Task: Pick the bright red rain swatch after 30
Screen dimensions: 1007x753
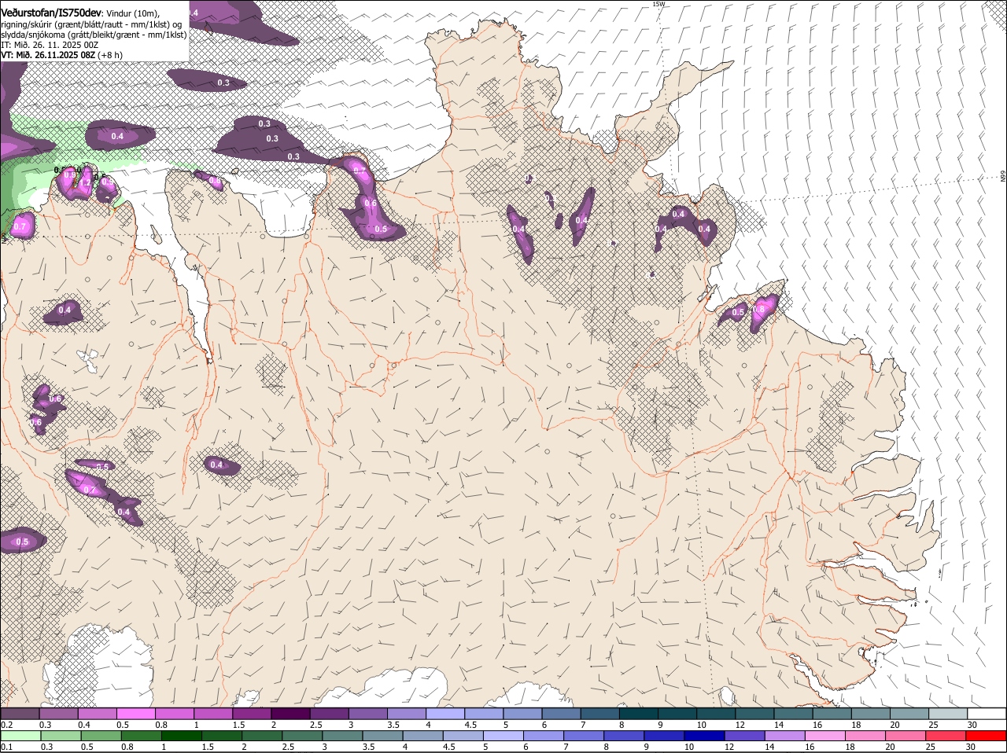Action: [x=987, y=736]
